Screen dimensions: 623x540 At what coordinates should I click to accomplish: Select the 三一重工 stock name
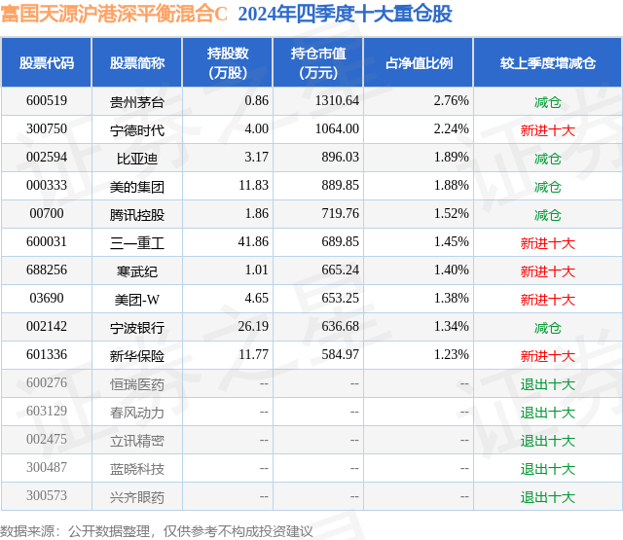point(137,243)
